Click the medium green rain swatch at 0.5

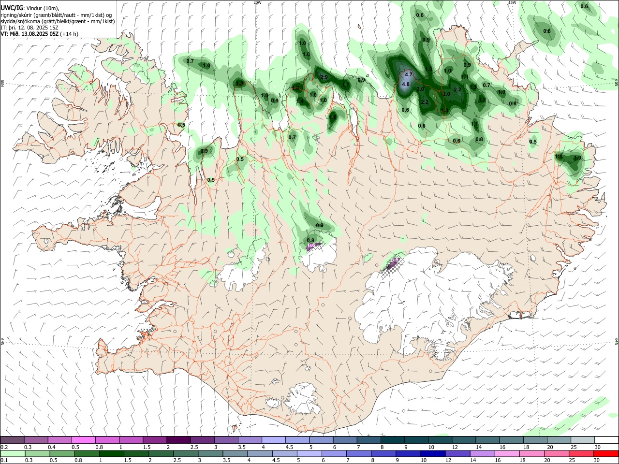pyautogui.click(x=62, y=453)
